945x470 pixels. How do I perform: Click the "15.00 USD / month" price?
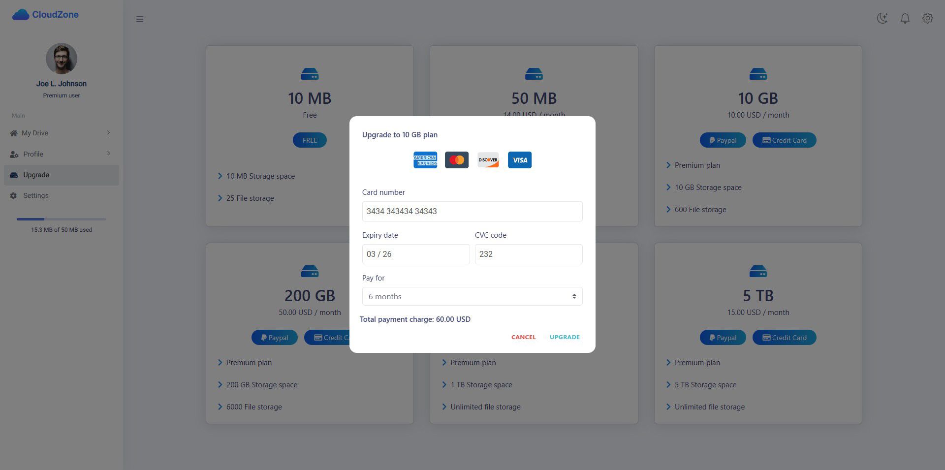click(x=758, y=313)
